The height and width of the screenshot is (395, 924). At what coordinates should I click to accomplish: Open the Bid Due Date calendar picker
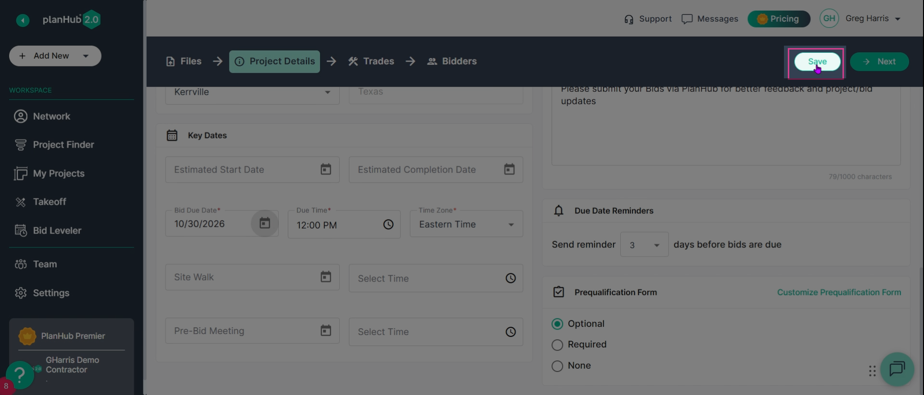265,223
